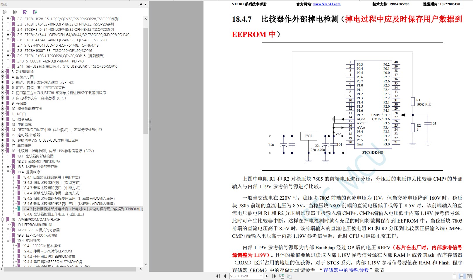Collapse section 19.4 范例程序
This screenshot has height=280, width=473.
(x=8, y=240)
